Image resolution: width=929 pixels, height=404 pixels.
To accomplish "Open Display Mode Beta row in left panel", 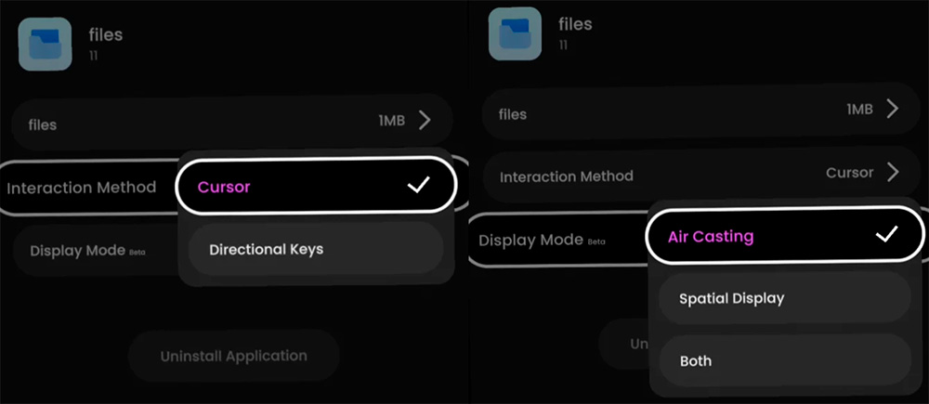I will [95, 251].
